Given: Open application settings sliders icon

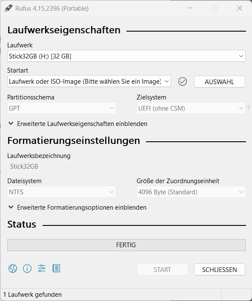Looking at the screenshot, I should 42,269.
